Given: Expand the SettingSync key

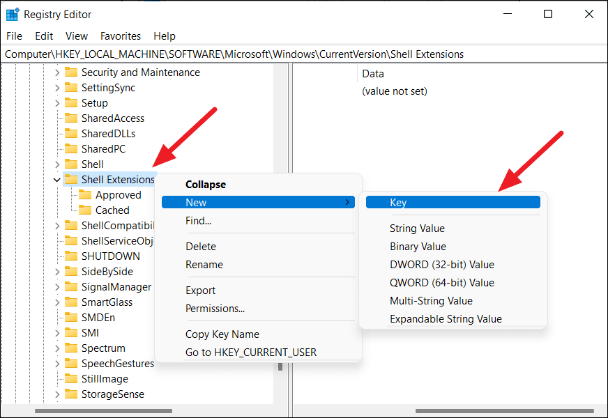Looking at the screenshot, I should pos(57,88).
